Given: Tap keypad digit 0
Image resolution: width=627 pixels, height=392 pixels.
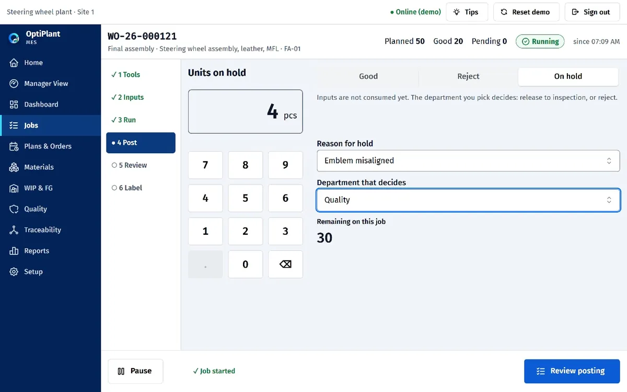Looking at the screenshot, I should click(x=246, y=264).
